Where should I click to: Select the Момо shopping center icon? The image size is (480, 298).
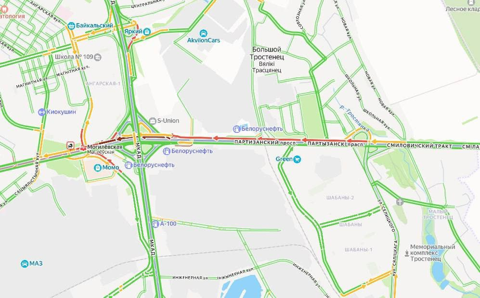(98, 168)
